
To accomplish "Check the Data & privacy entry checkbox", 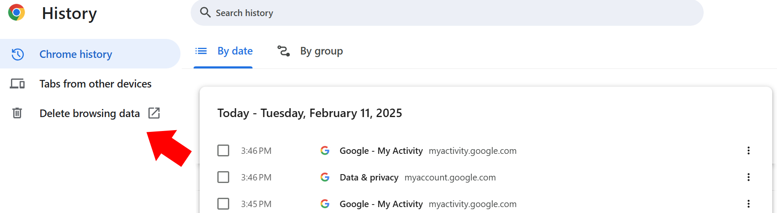I will coord(223,177).
